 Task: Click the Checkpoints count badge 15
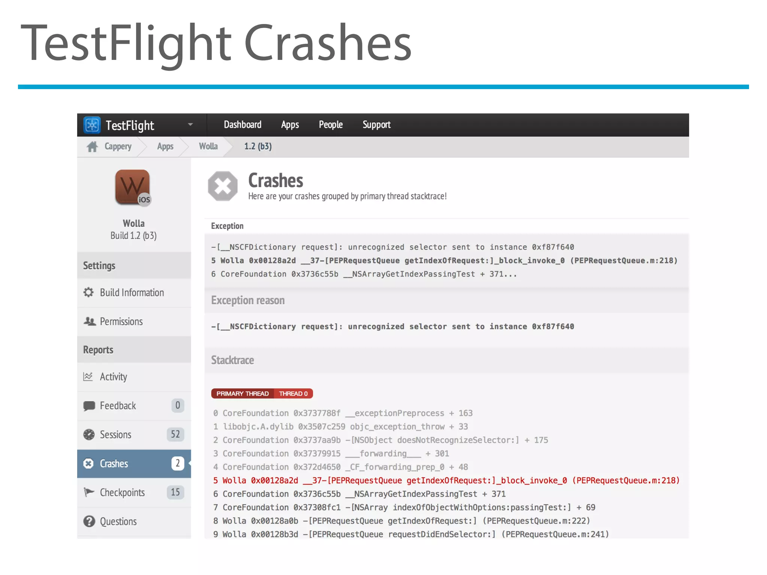[x=175, y=492]
